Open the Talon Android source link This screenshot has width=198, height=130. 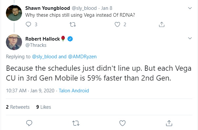pos(74,91)
